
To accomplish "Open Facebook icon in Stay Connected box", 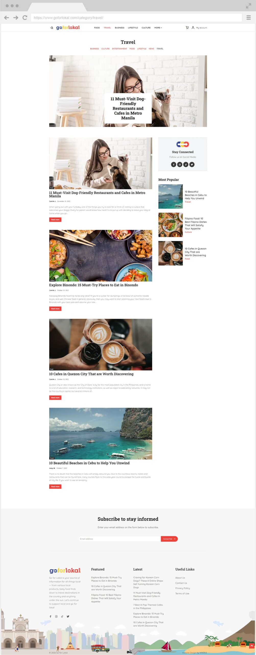I will [x=174, y=165].
